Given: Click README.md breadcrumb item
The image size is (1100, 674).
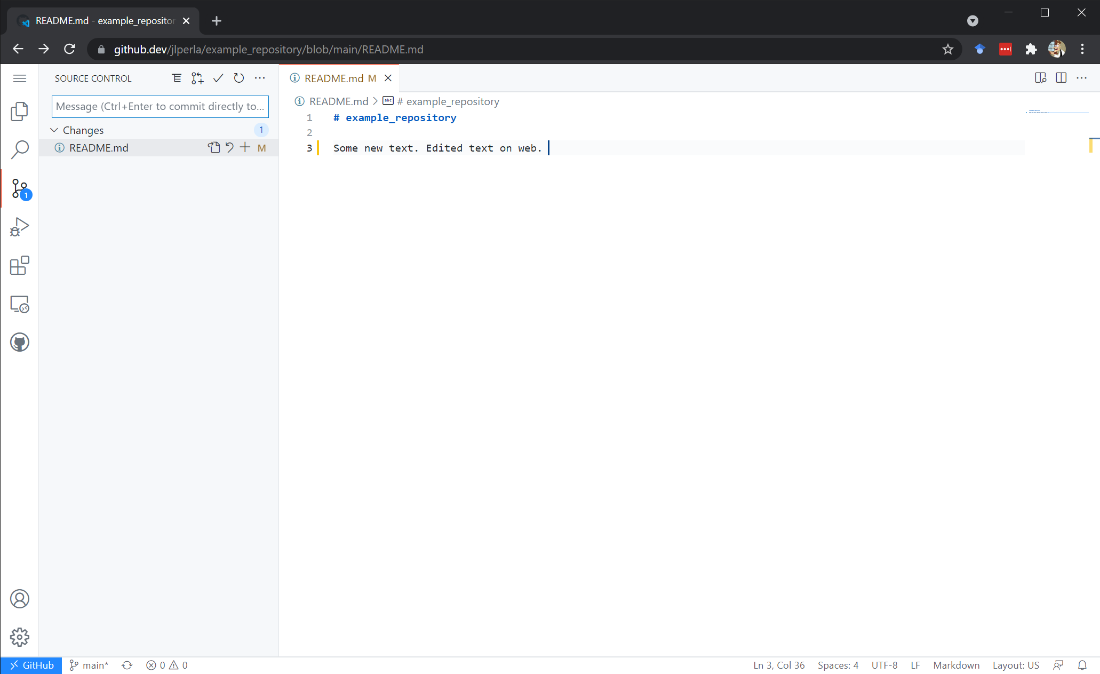Looking at the screenshot, I should coord(338,101).
